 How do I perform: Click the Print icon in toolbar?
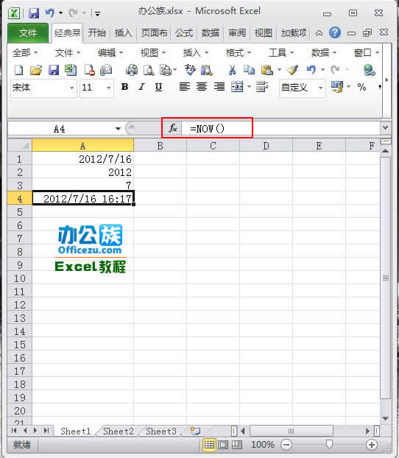132,70
